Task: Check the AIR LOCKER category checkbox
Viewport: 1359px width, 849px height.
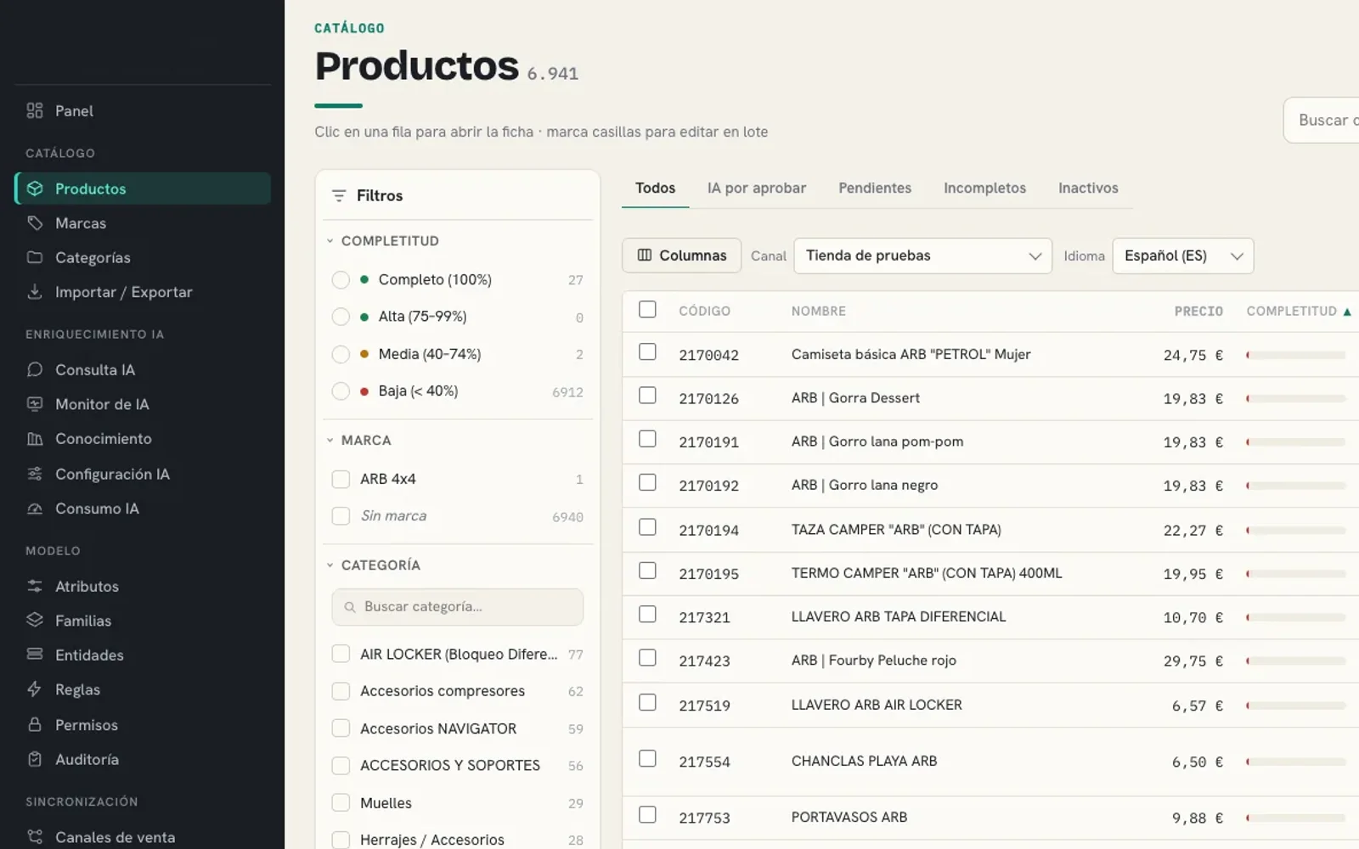Action: [x=341, y=654]
